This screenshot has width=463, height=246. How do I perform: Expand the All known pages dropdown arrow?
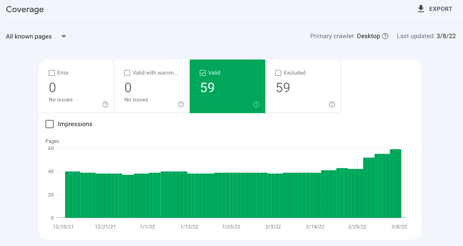tap(64, 36)
